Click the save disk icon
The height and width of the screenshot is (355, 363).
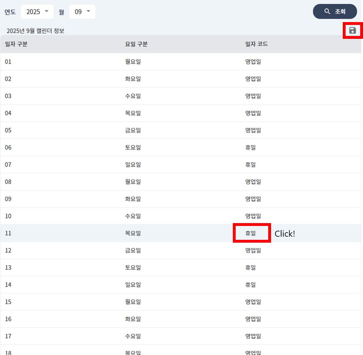[x=352, y=30]
